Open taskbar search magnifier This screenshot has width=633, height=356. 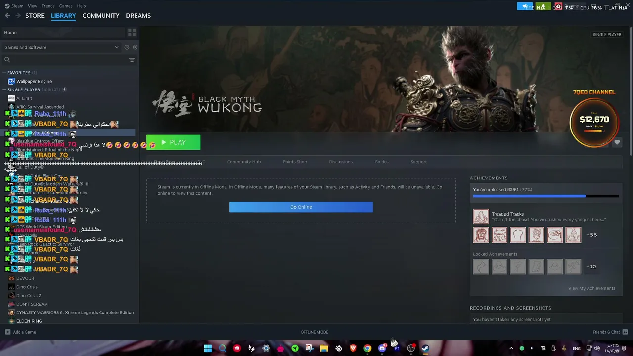tap(222, 348)
